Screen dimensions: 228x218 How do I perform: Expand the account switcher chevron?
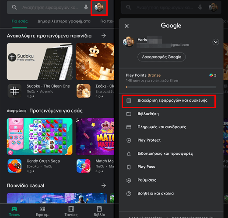(x=216, y=42)
